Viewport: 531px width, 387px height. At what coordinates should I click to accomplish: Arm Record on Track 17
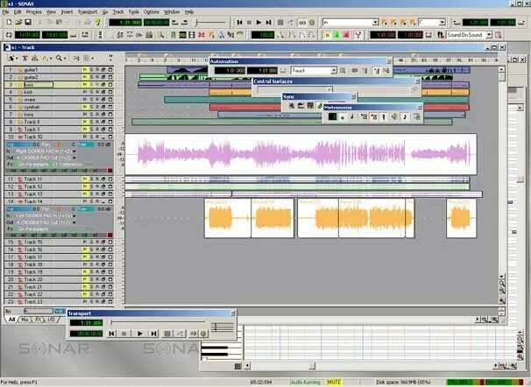pyautogui.click(x=97, y=257)
